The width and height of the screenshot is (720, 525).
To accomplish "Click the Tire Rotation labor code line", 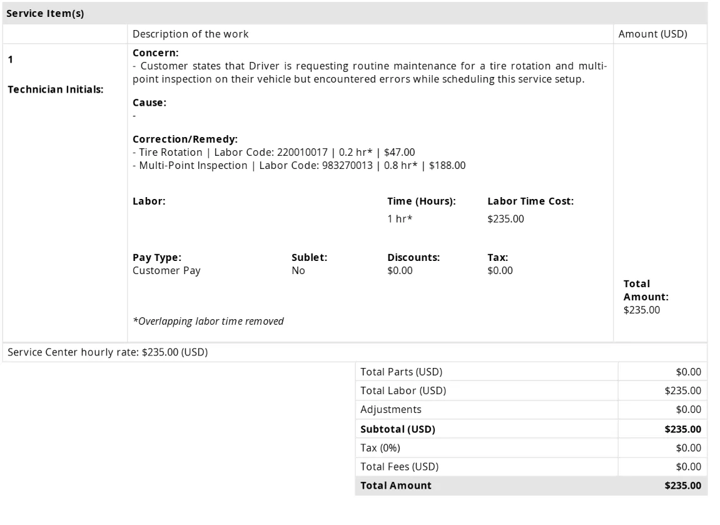I will pyautogui.click(x=273, y=152).
